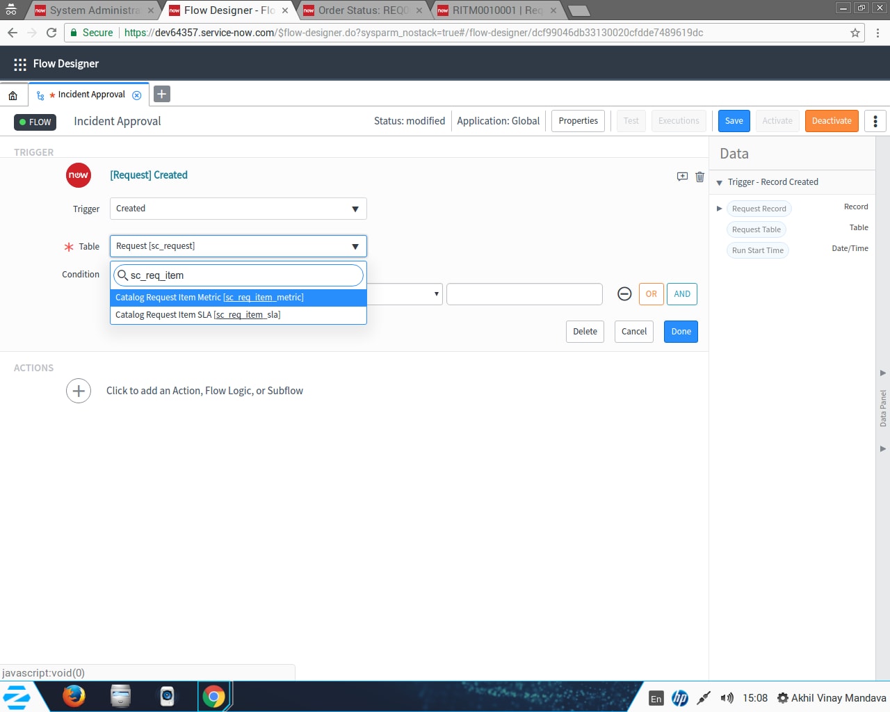The height and width of the screenshot is (712, 890).
Task: Remove the condition row with minus icon
Action: [624, 293]
